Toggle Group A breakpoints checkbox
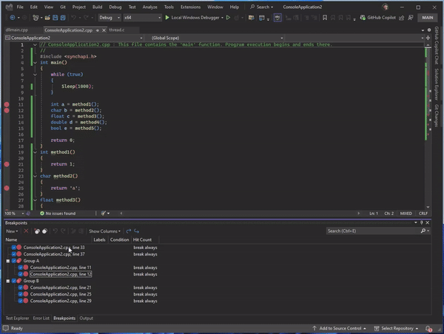This screenshot has height=334, width=444. [13, 260]
